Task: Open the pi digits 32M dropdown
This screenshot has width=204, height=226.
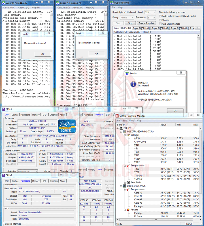Action: 150,12
